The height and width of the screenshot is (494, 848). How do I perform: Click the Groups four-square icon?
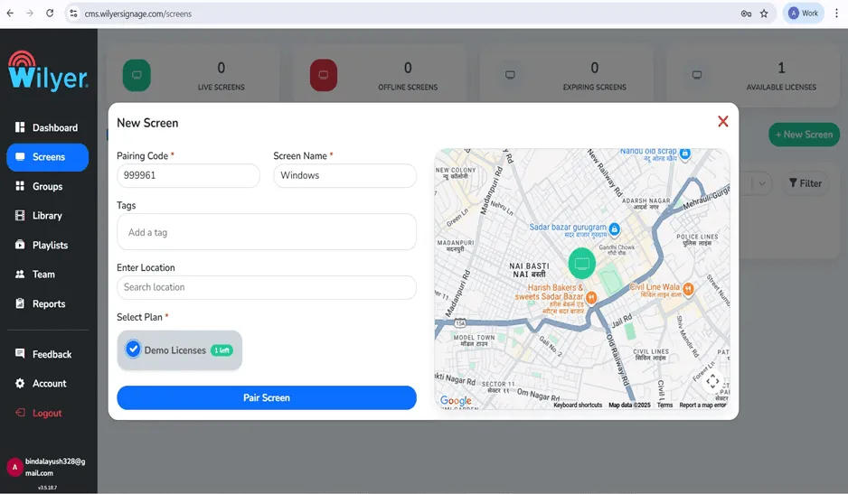(x=20, y=186)
